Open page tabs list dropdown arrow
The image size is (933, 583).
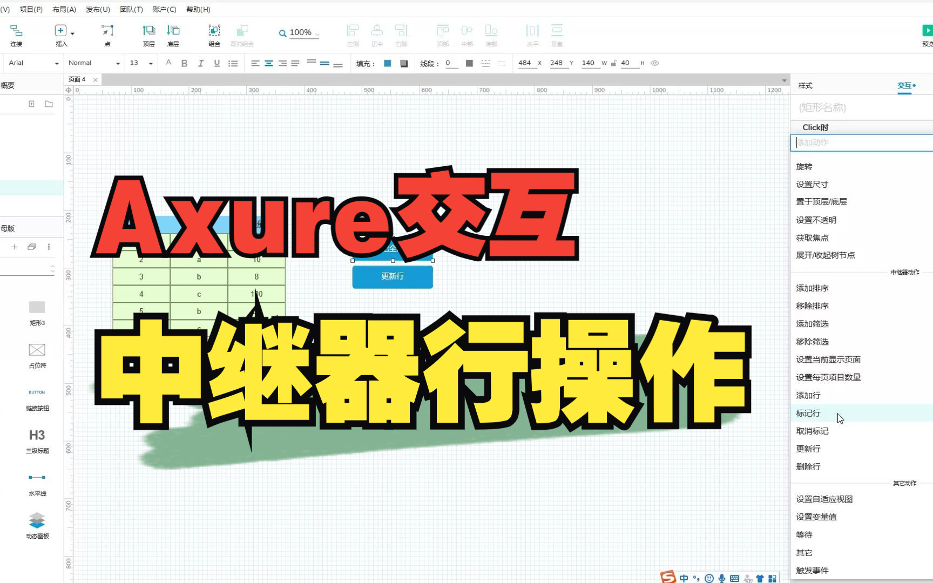(784, 80)
